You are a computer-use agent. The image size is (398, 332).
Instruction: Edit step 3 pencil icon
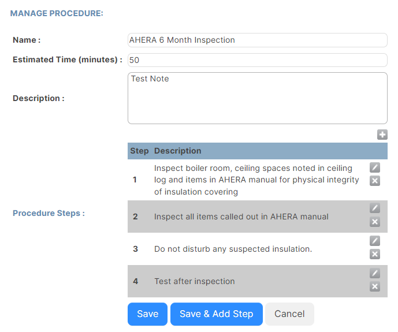[x=375, y=241]
